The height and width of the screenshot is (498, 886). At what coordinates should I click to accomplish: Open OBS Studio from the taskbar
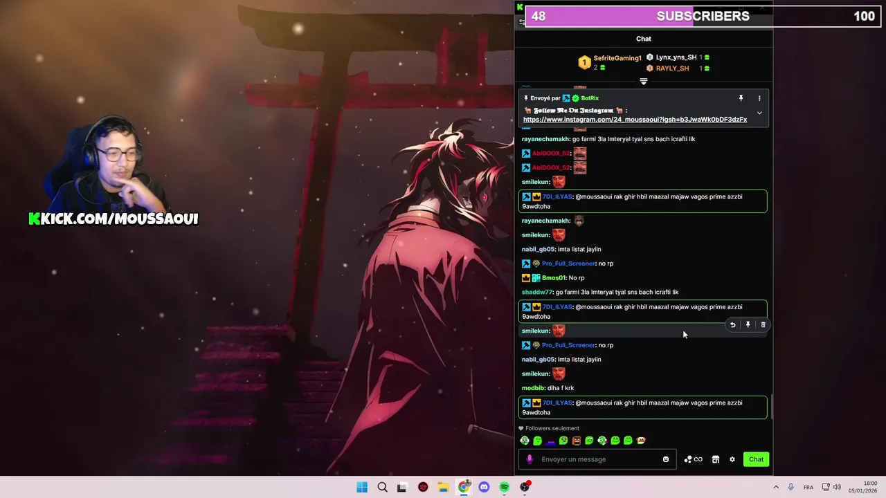[525, 487]
